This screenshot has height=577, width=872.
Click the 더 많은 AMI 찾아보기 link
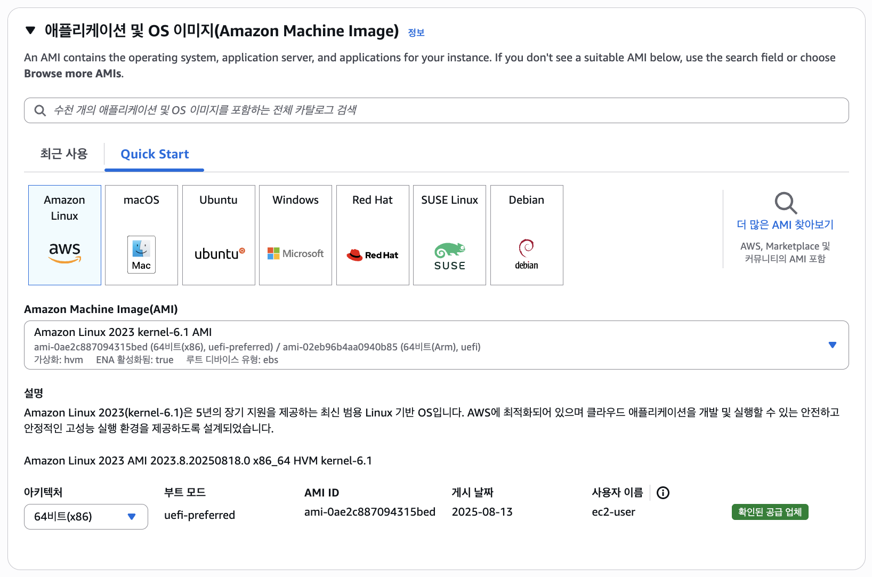[x=785, y=225]
